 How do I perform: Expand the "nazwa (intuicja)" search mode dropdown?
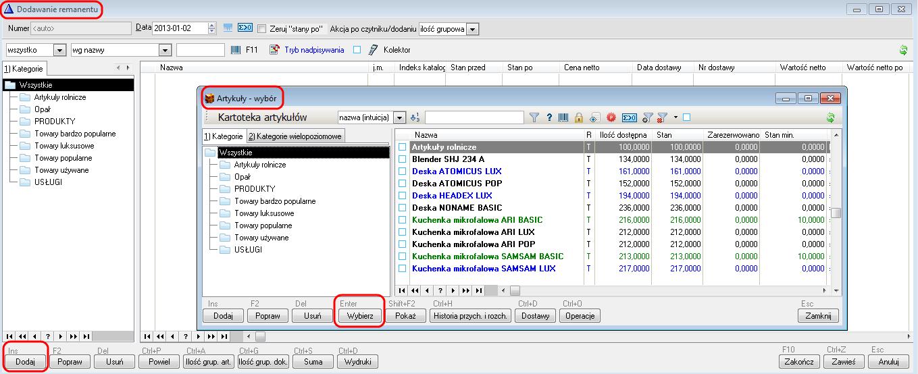tap(399, 117)
